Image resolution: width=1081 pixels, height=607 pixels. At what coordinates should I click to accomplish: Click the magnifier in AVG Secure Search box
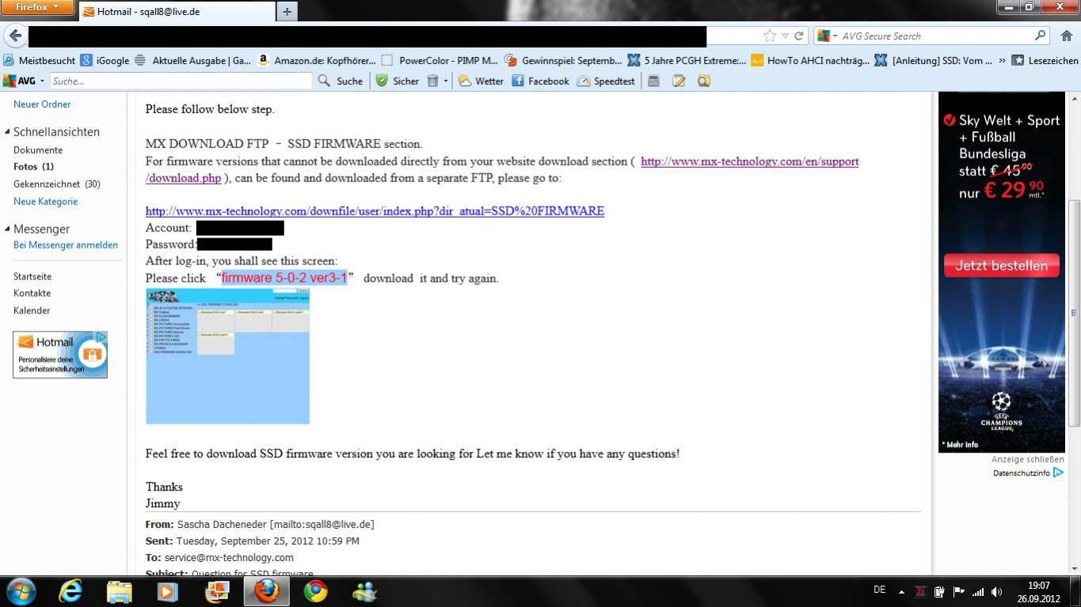(x=1041, y=36)
